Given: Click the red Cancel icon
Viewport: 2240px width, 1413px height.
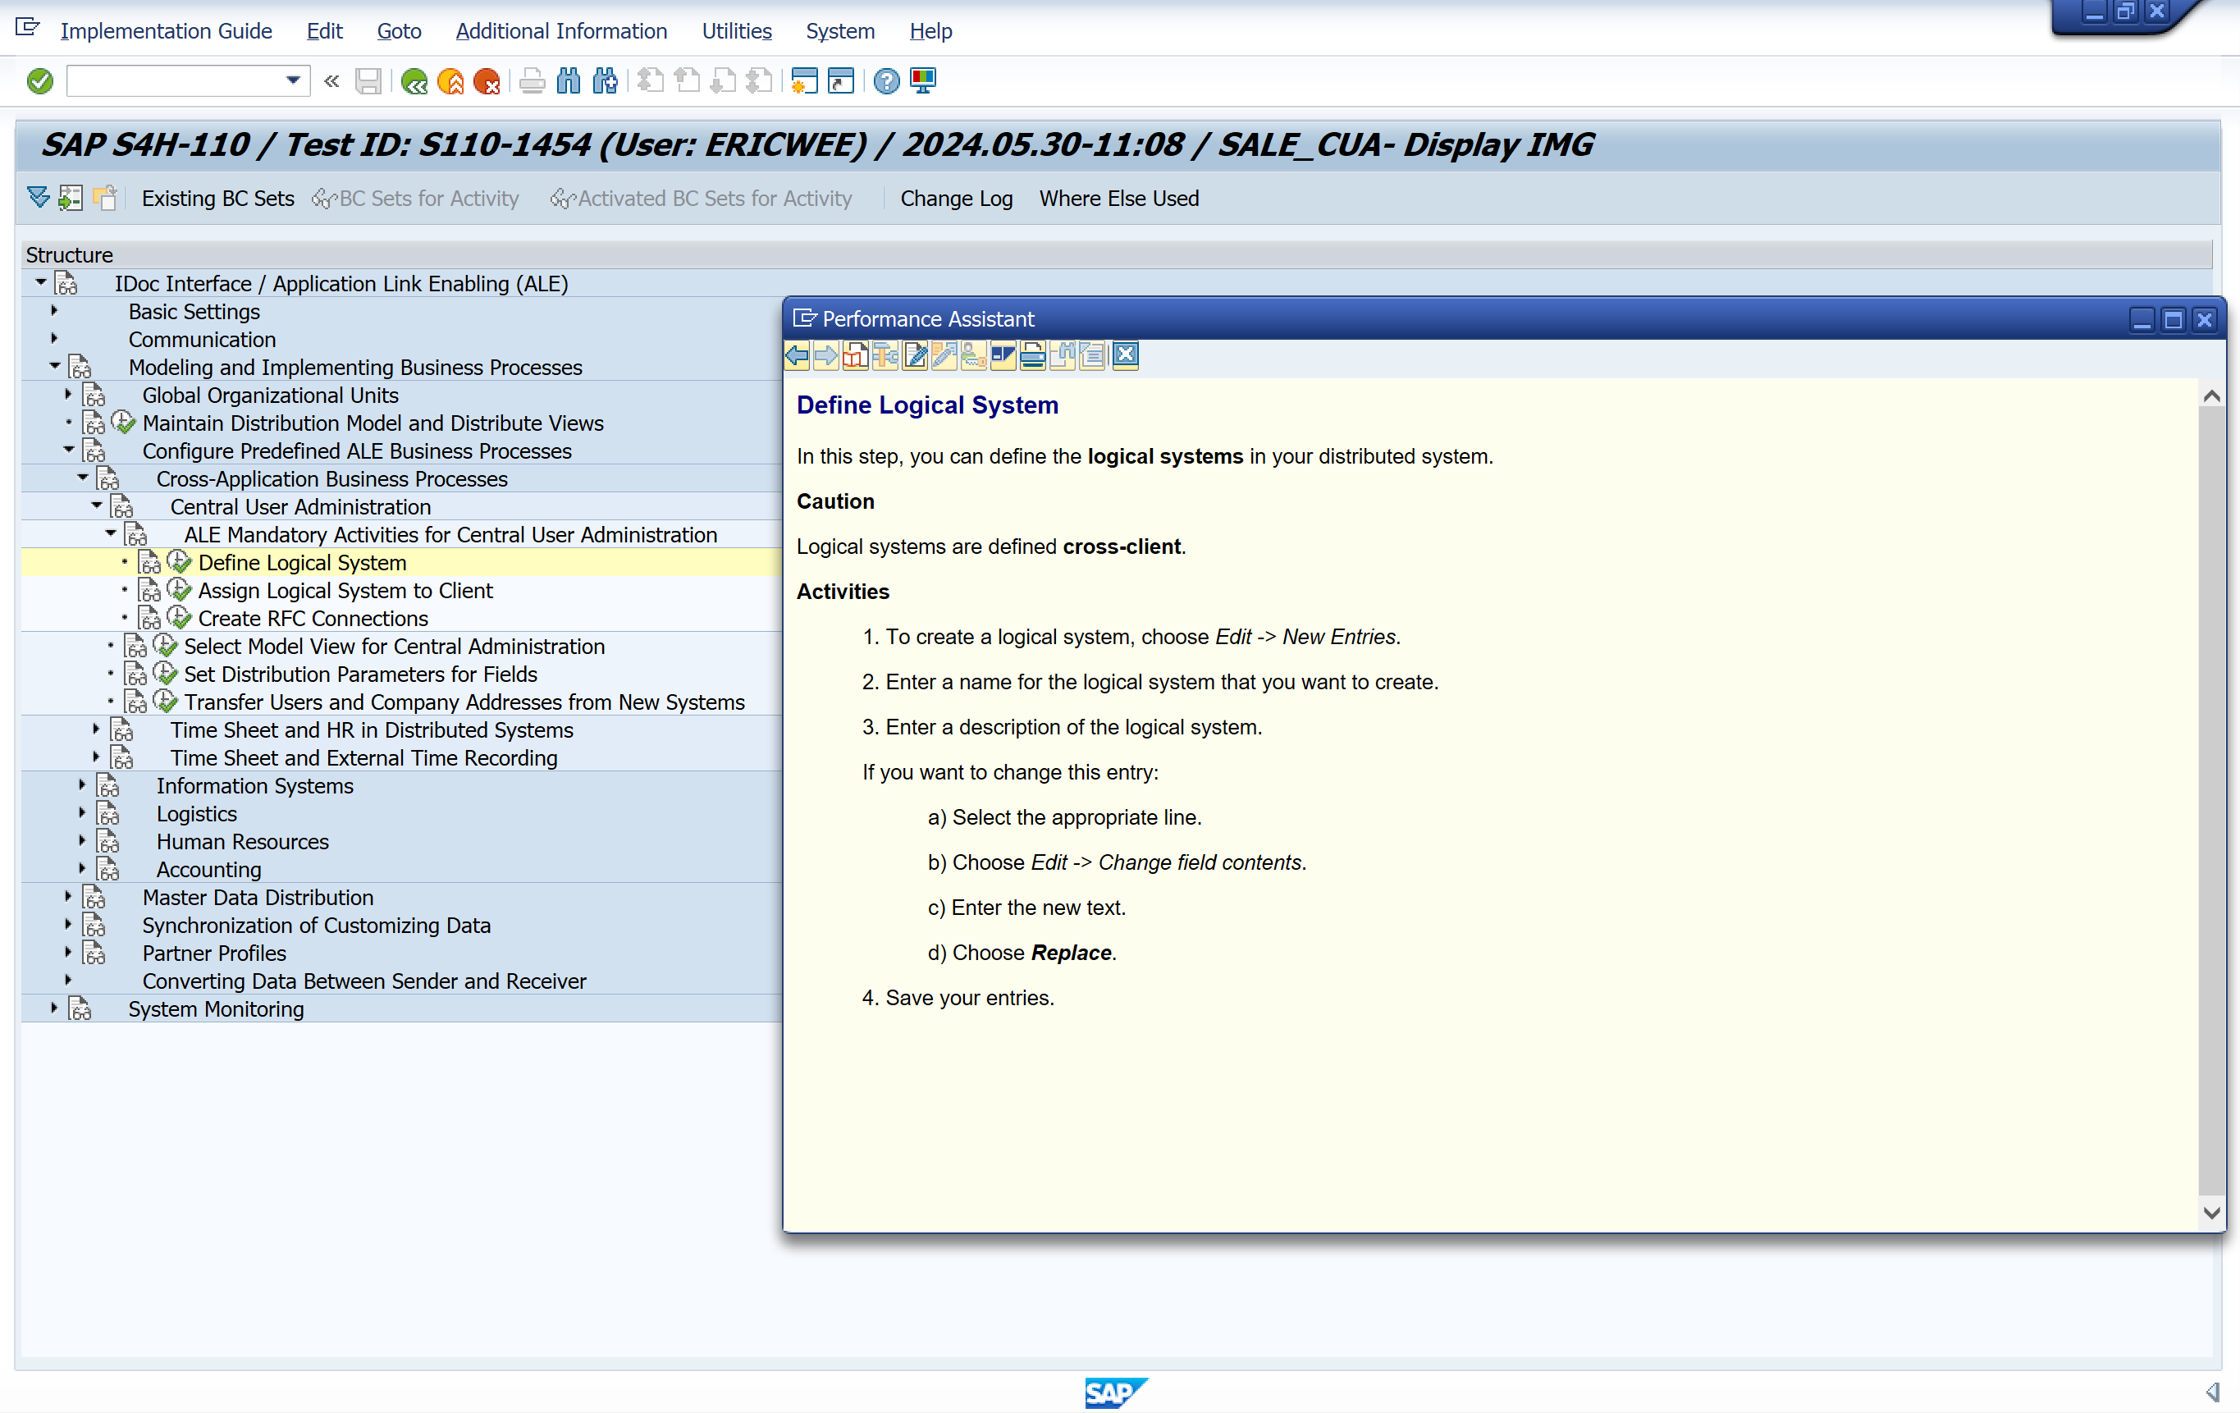Looking at the screenshot, I should pos(487,82).
